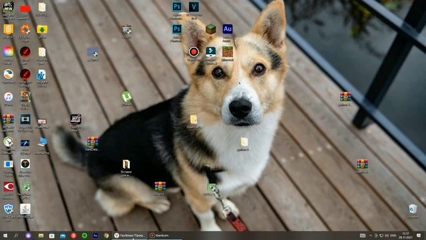426x240 pixels.
Task: Open the round blue and orange swirl icon
Action: tap(9, 74)
